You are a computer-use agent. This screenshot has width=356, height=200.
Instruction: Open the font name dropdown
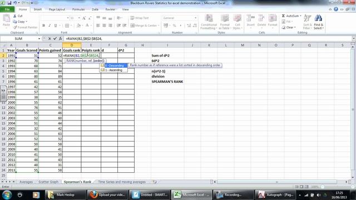coord(68,18)
